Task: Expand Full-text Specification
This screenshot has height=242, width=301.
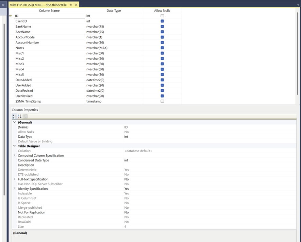Action: click(14, 179)
